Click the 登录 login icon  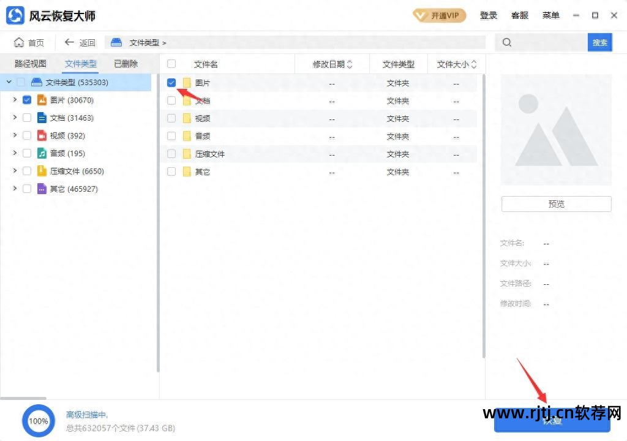point(489,15)
